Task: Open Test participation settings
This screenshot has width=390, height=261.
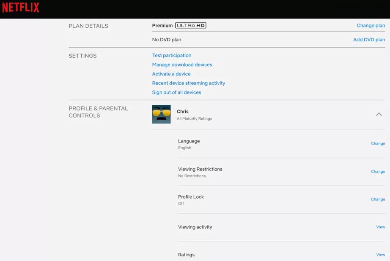Action: point(171,55)
